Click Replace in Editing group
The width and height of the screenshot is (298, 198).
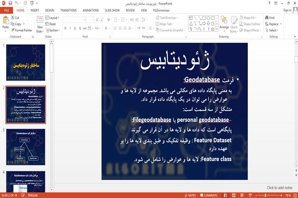point(273,24)
